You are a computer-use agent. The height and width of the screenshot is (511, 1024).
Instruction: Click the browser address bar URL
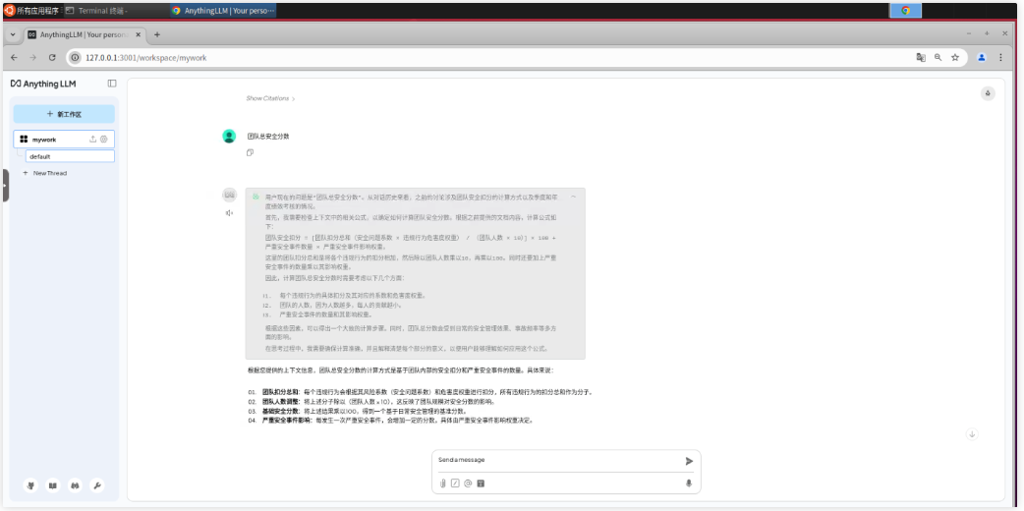[x=145, y=58]
